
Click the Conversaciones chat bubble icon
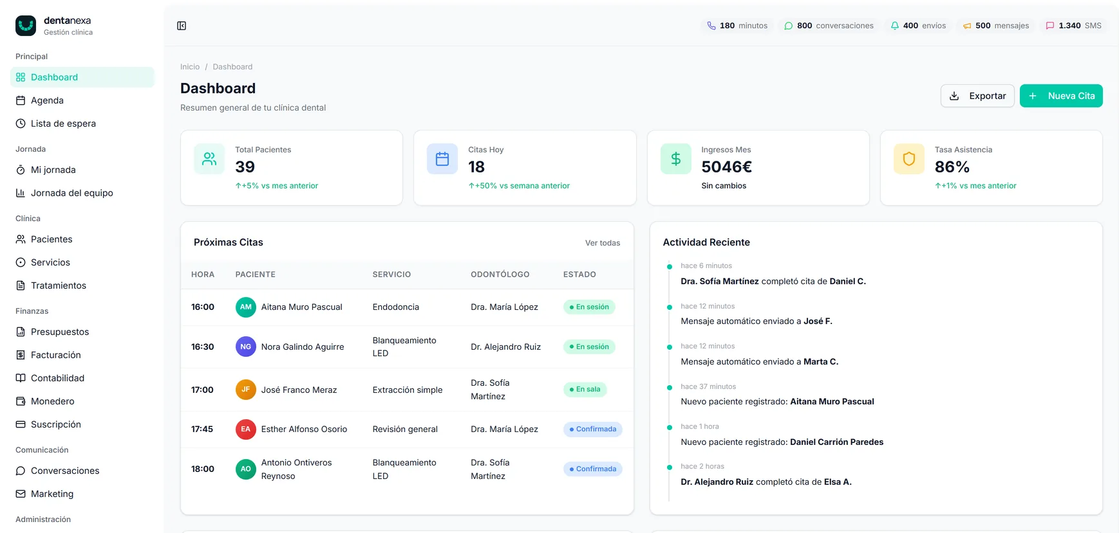coord(21,471)
